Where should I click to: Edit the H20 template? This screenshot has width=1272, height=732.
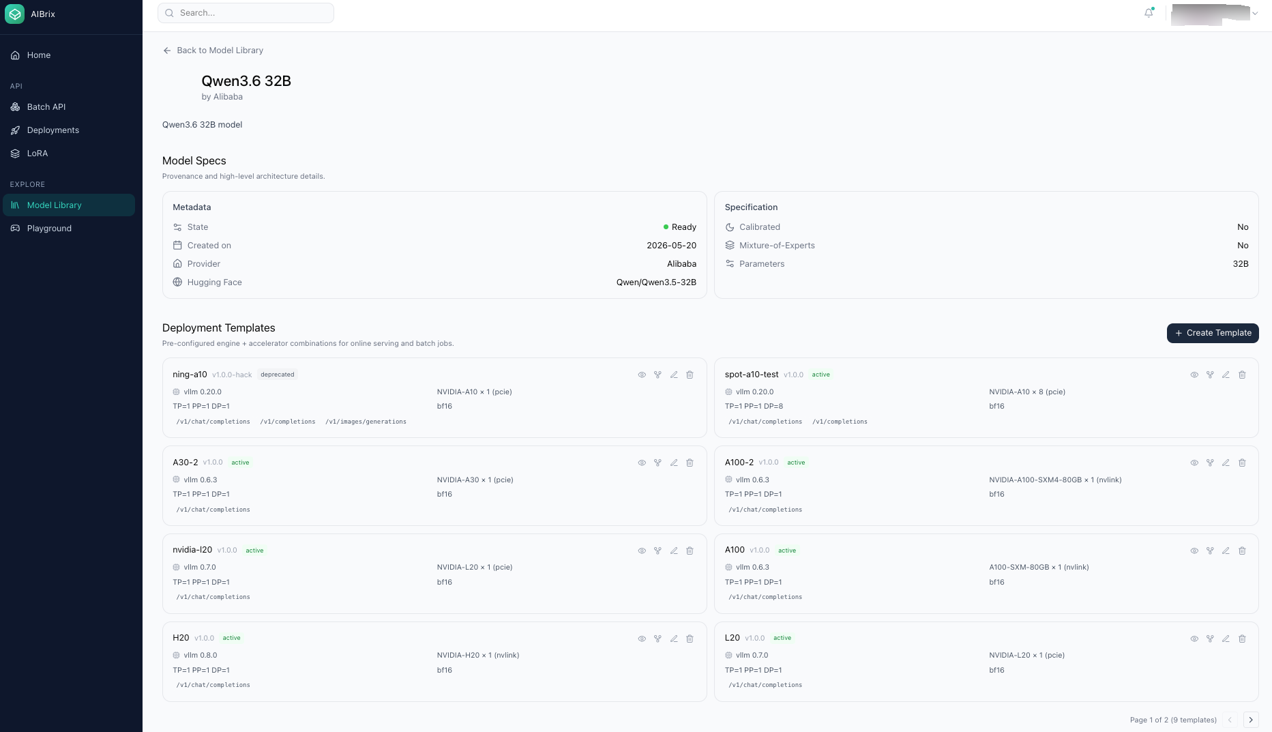674,639
